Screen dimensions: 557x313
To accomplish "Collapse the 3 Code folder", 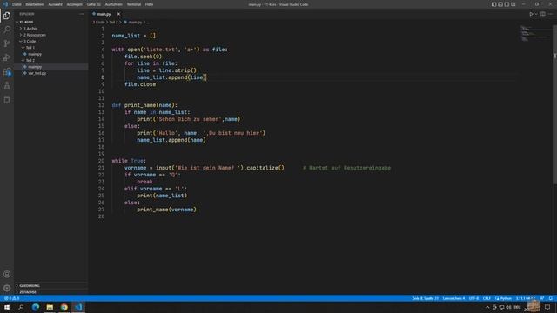I will tap(50, 41).
